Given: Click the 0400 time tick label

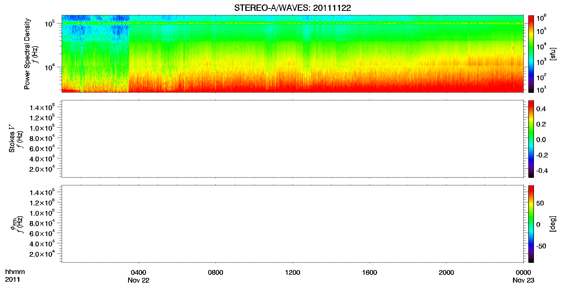Looking at the screenshot, I should (138, 272).
